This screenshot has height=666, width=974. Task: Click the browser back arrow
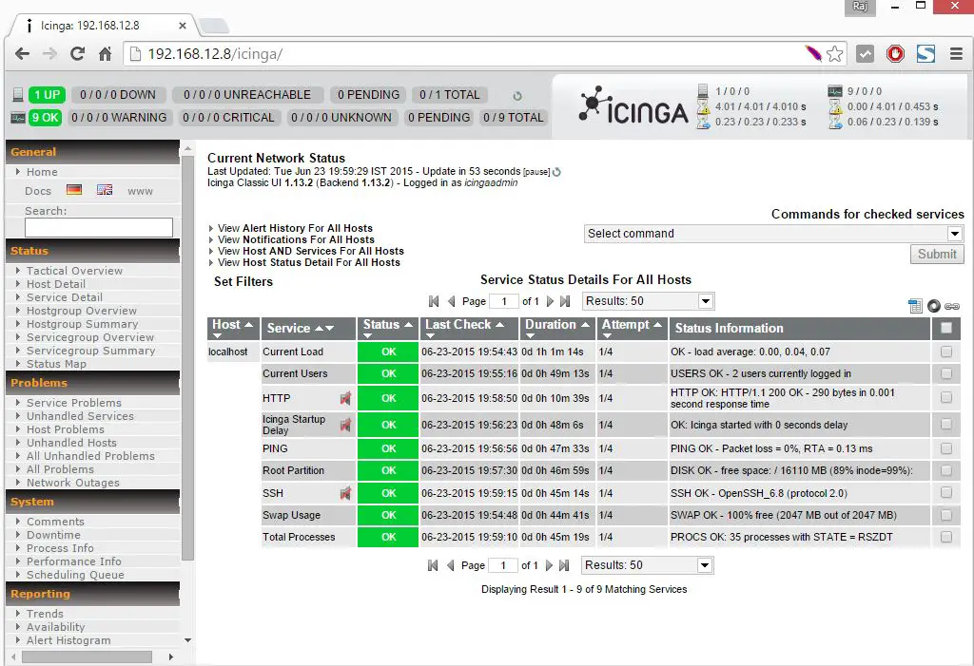point(23,54)
